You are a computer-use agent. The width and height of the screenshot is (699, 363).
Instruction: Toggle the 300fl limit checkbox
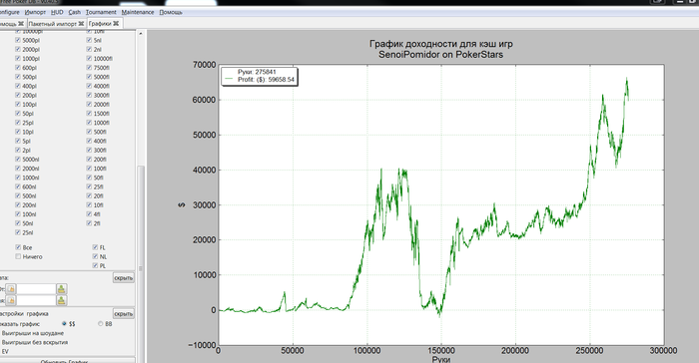[x=89, y=151]
